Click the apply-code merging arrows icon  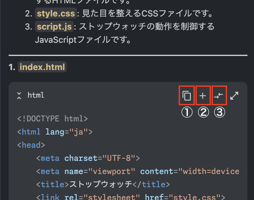point(219,96)
